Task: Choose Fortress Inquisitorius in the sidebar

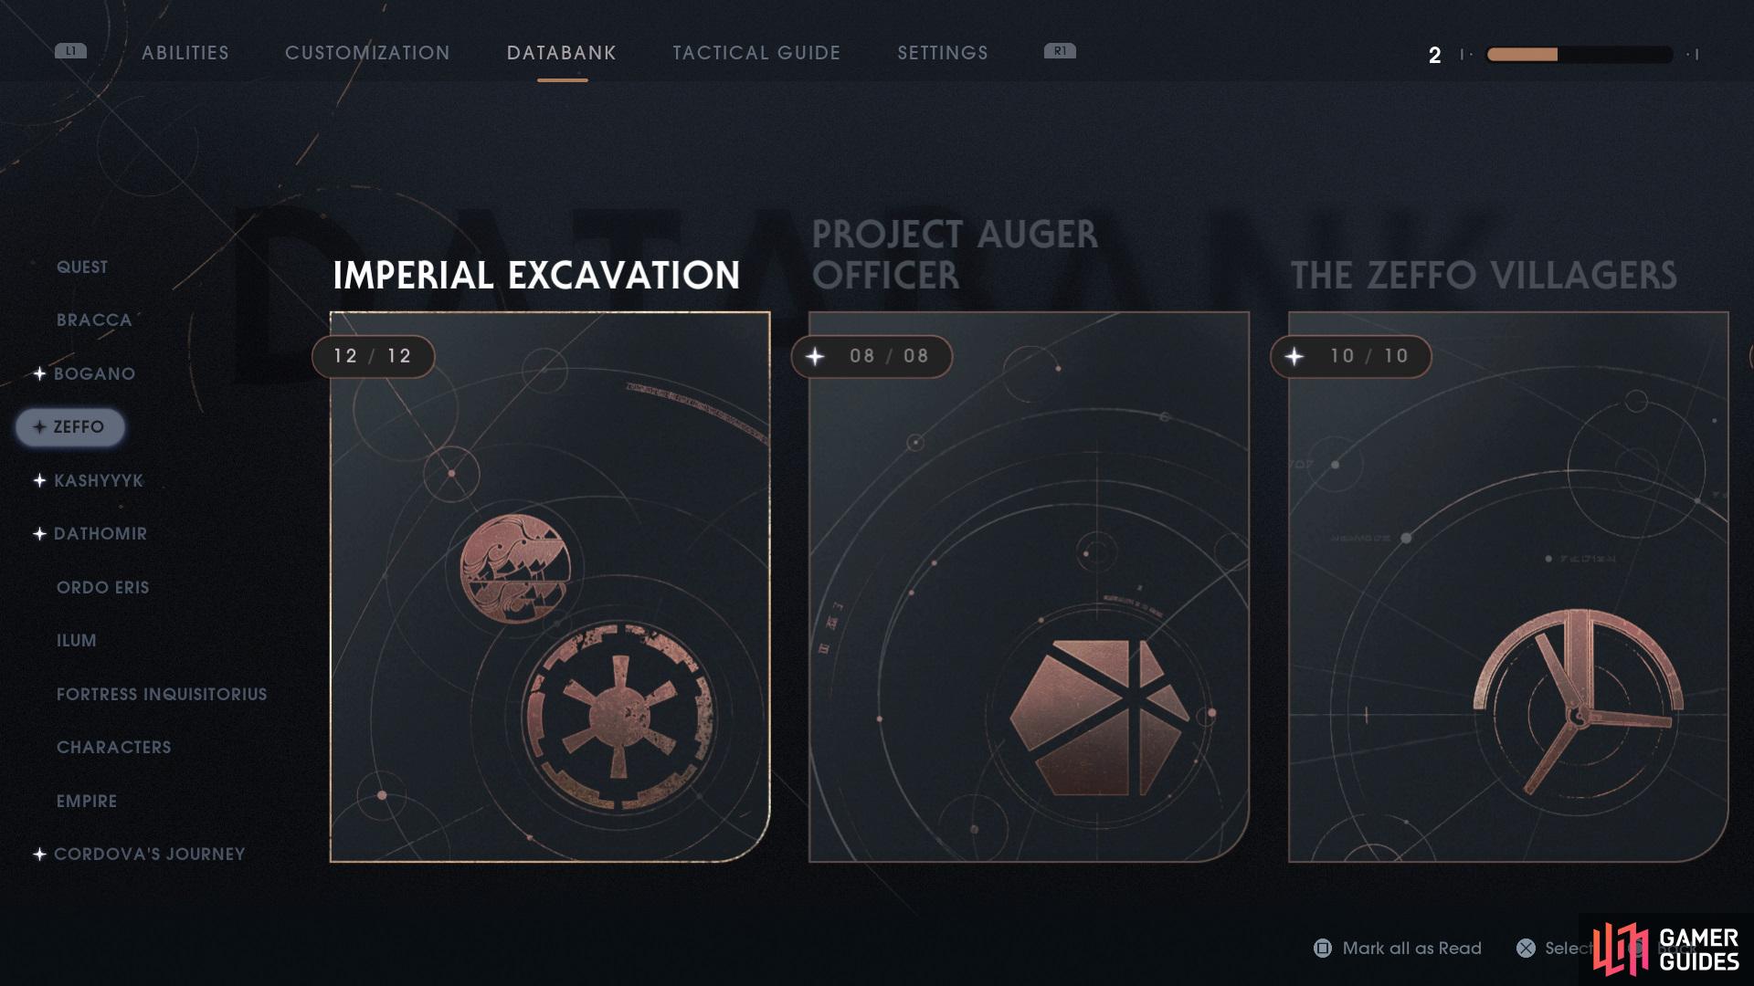Action: [162, 694]
